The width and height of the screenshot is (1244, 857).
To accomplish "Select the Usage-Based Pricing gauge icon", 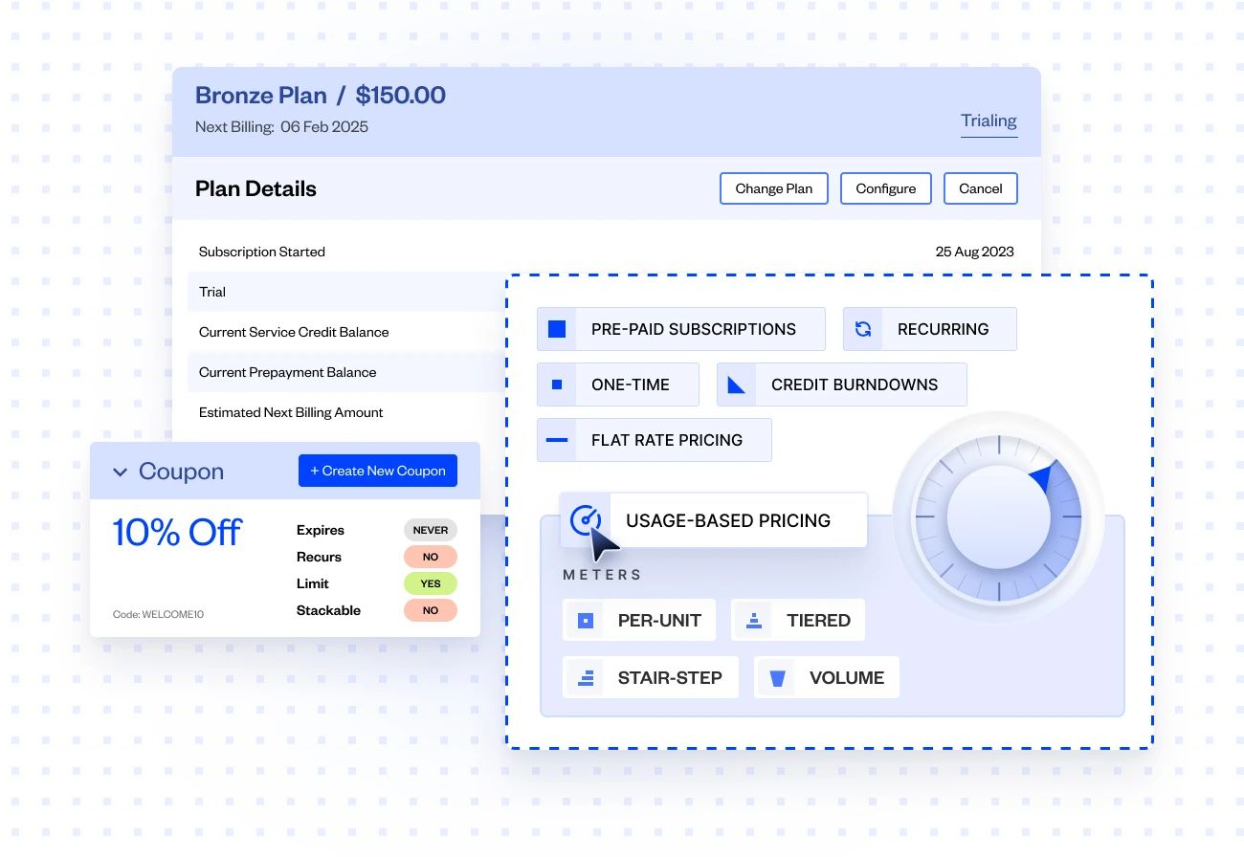I will point(588,519).
